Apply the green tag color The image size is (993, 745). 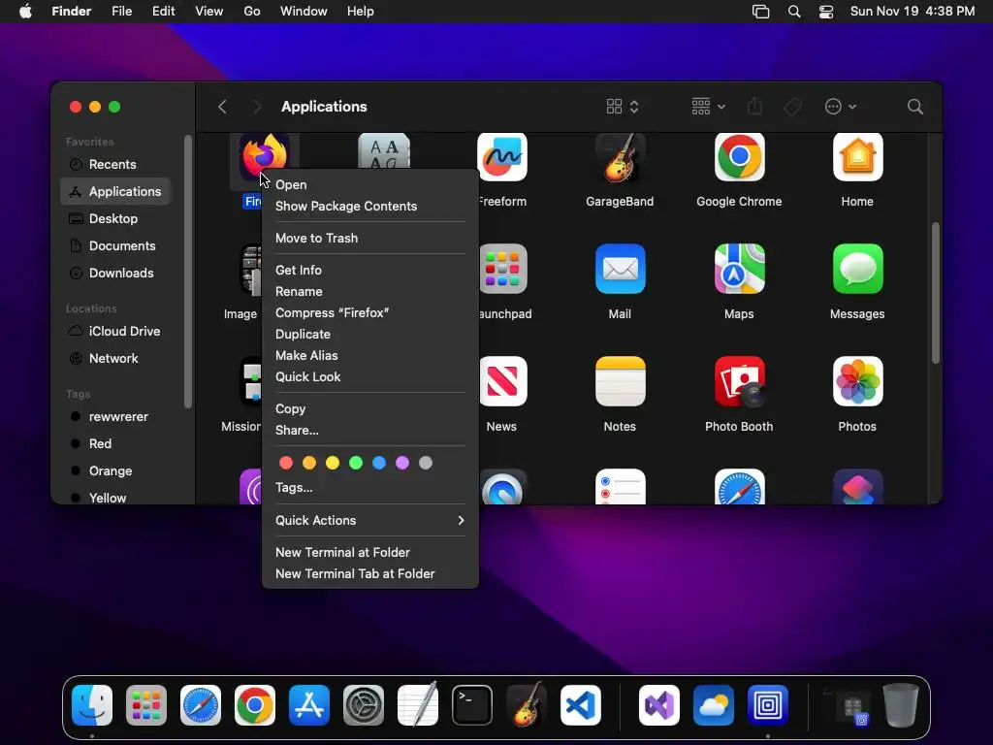(x=356, y=463)
